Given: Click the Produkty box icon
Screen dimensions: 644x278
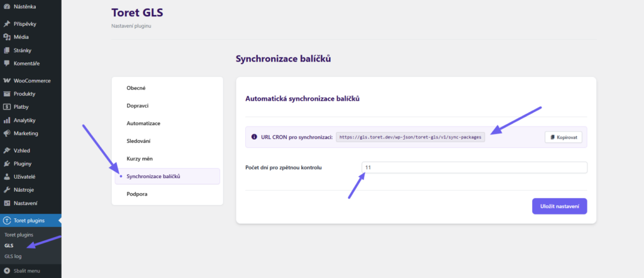Looking at the screenshot, I should (x=6, y=94).
